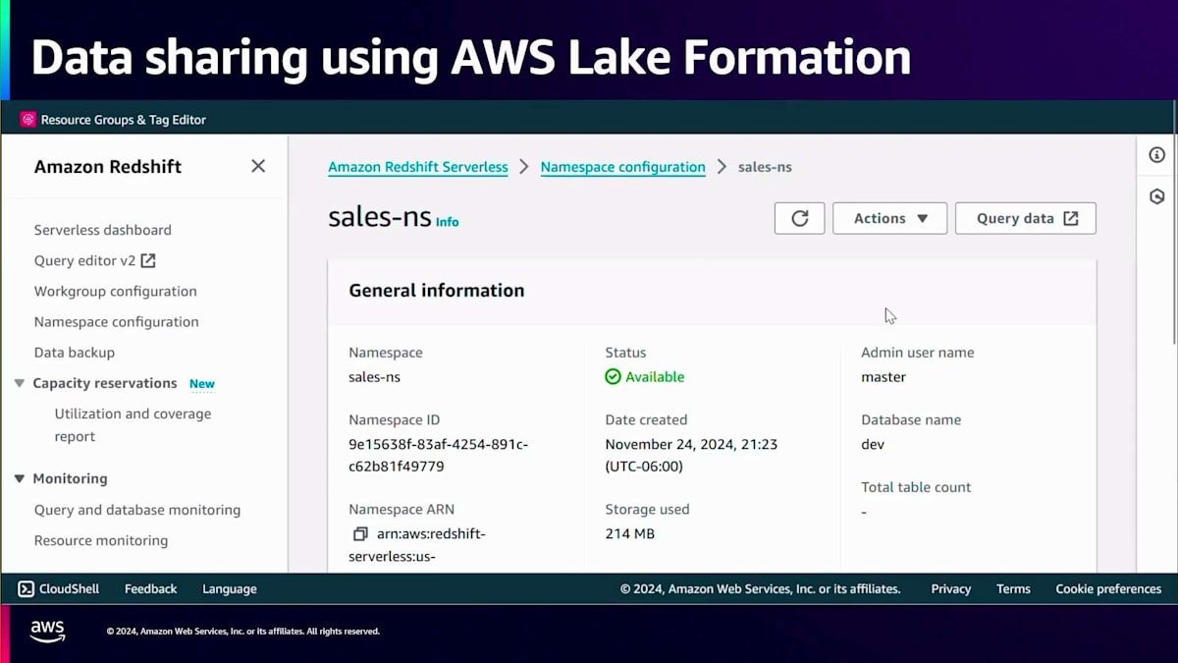Image resolution: width=1178 pixels, height=663 pixels.
Task: Open Resource monitoring in sidebar
Action: tap(101, 540)
